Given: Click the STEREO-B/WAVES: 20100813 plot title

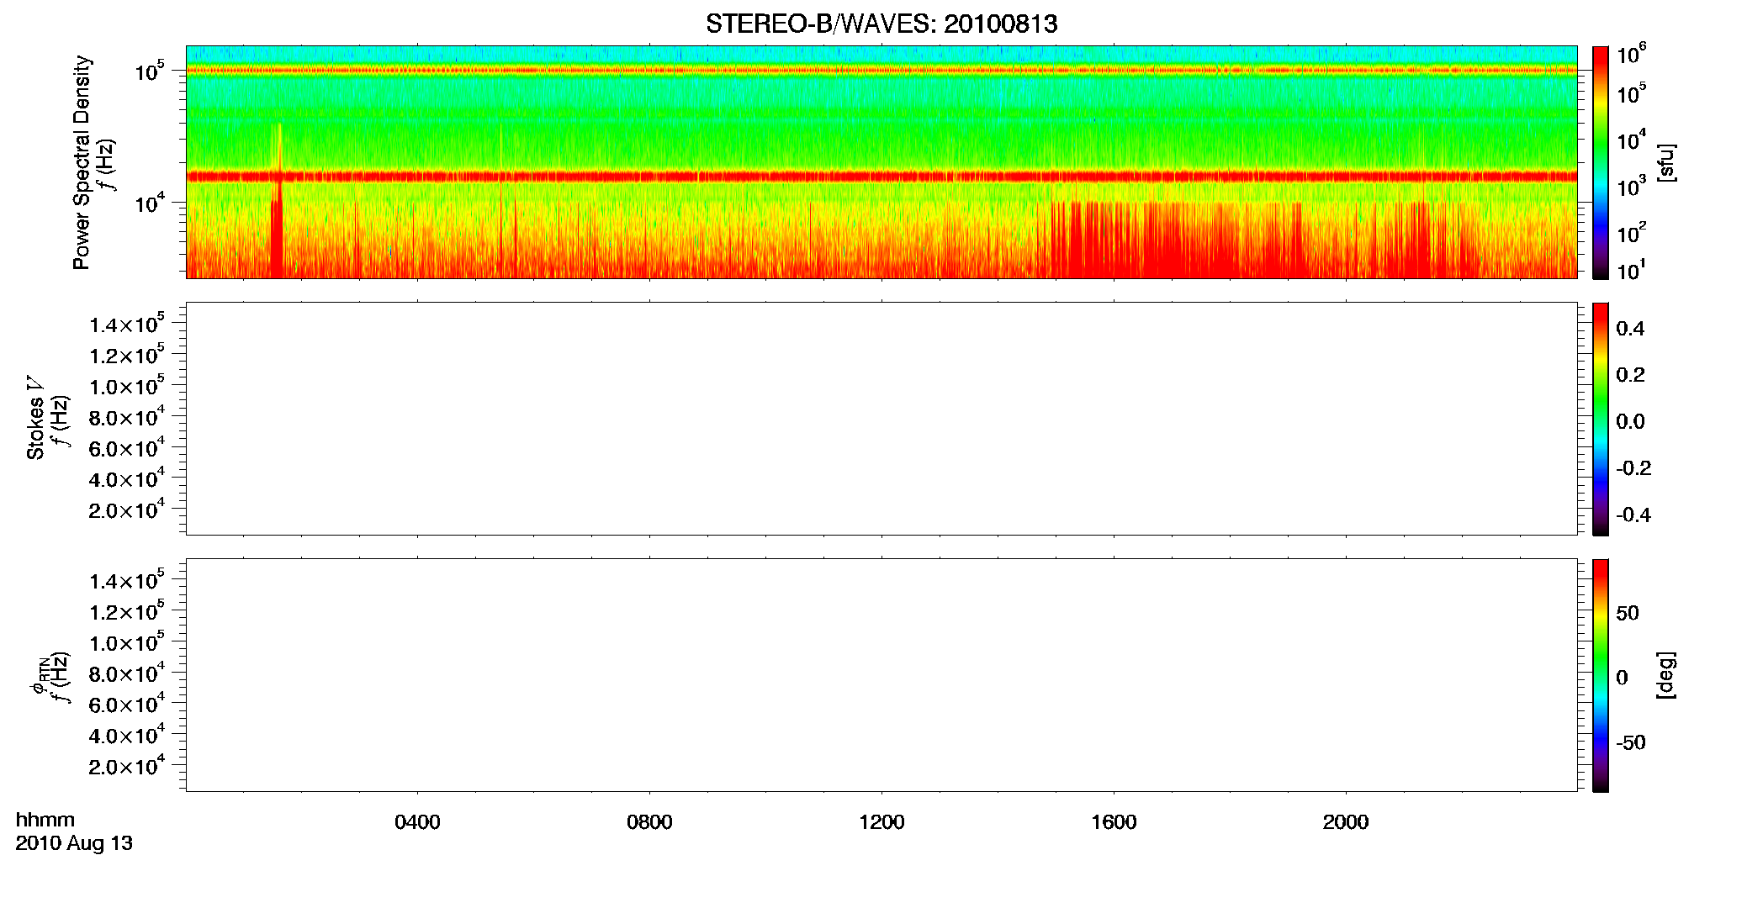Looking at the screenshot, I should click(881, 24).
